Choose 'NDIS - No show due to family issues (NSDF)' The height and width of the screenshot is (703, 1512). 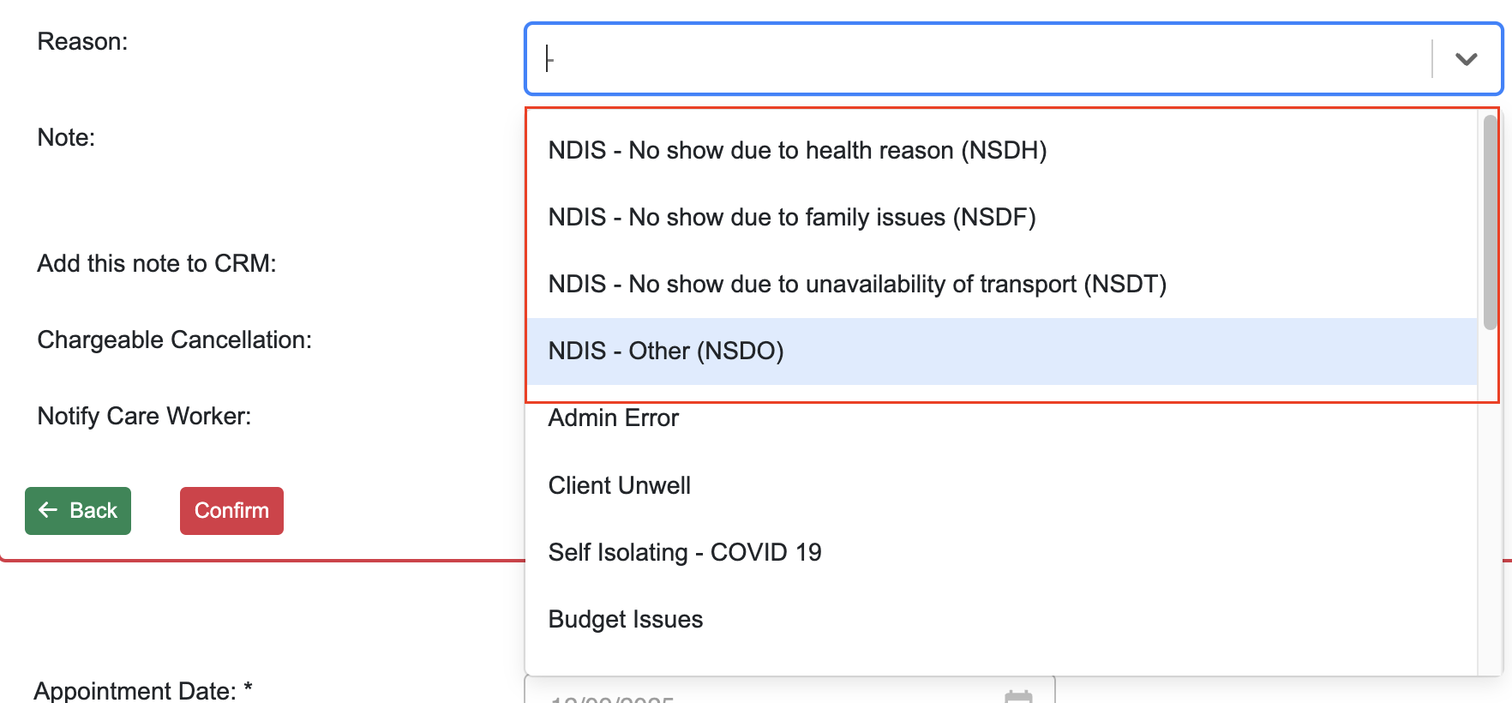(791, 218)
